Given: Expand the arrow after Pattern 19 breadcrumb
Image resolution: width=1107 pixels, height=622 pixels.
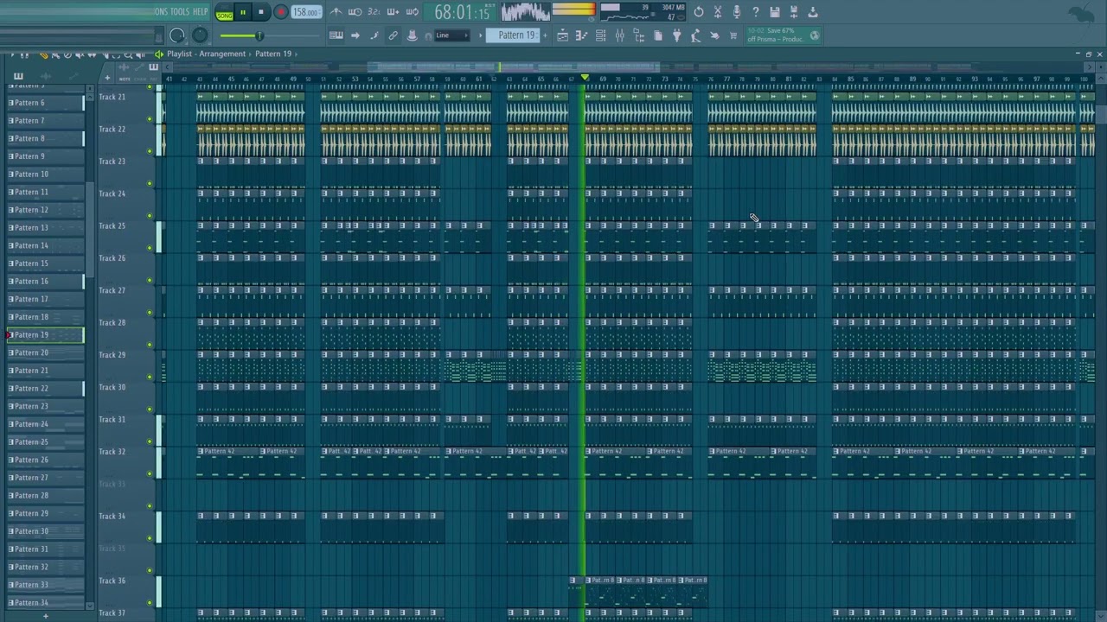Looking at the screenshot, I should click(296, 54).
